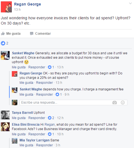Attach a photo using the camera icon
Image resolution: width=134 pixels, height=148 pixels.
click(114, 103)
